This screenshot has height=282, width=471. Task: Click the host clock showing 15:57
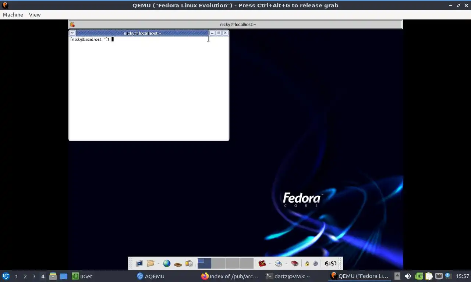462,276
